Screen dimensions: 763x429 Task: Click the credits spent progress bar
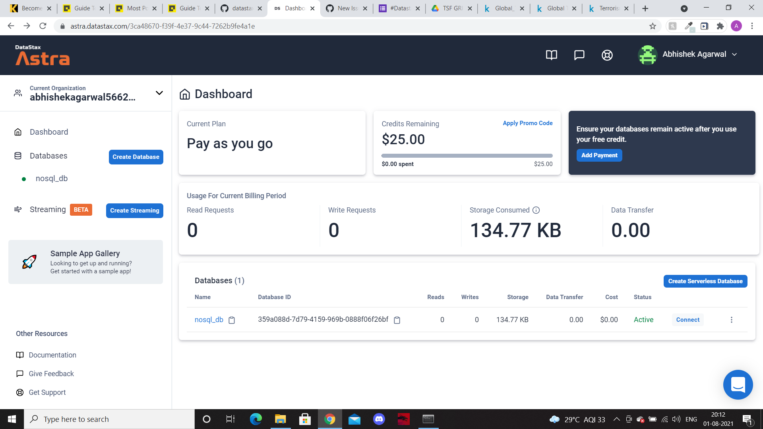point(467,155)
